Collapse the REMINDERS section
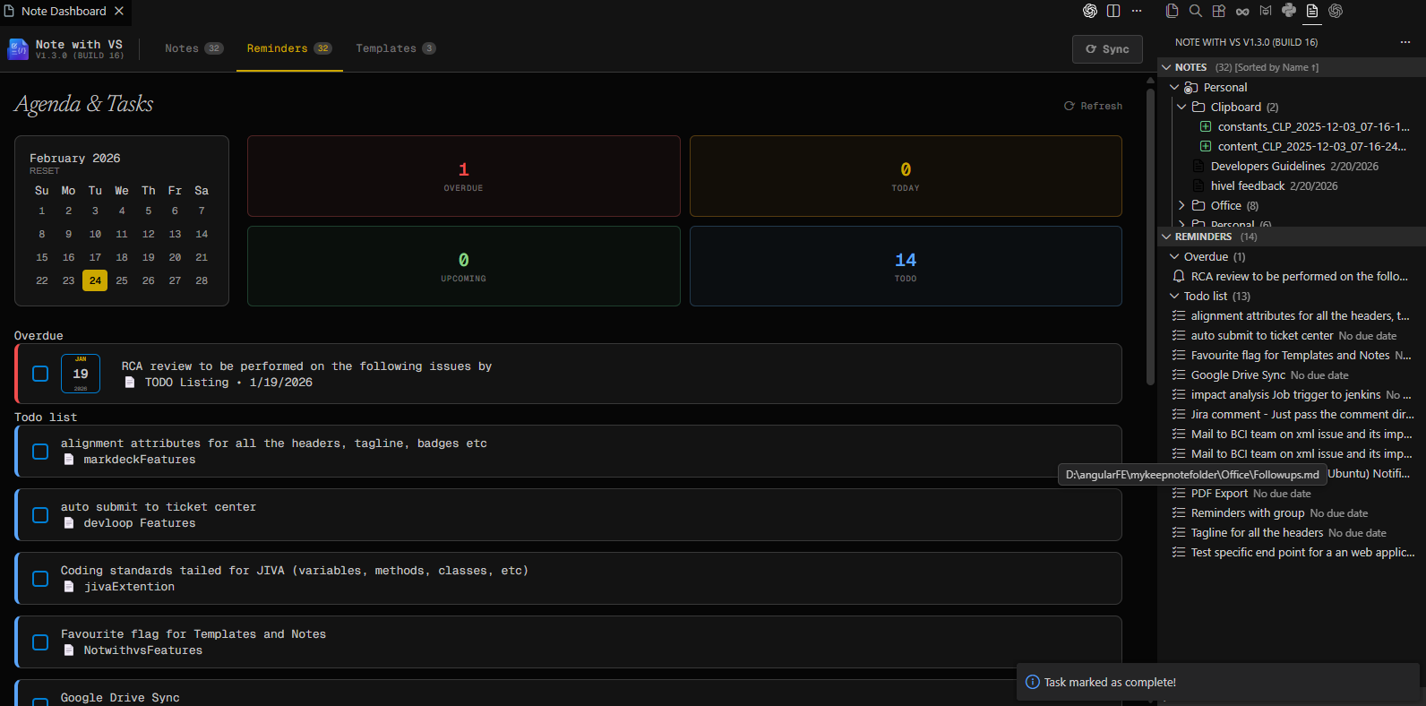Screen dimensions: 1426x706 click(x=1166, y=237)
